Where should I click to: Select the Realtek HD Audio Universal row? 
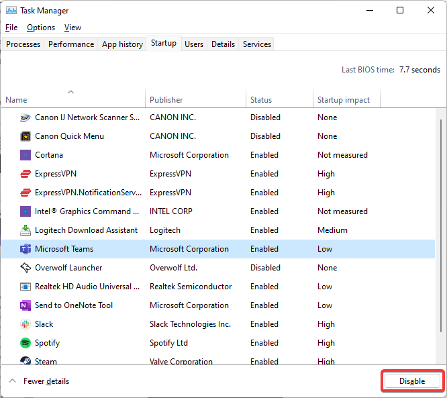pos(83,287)
